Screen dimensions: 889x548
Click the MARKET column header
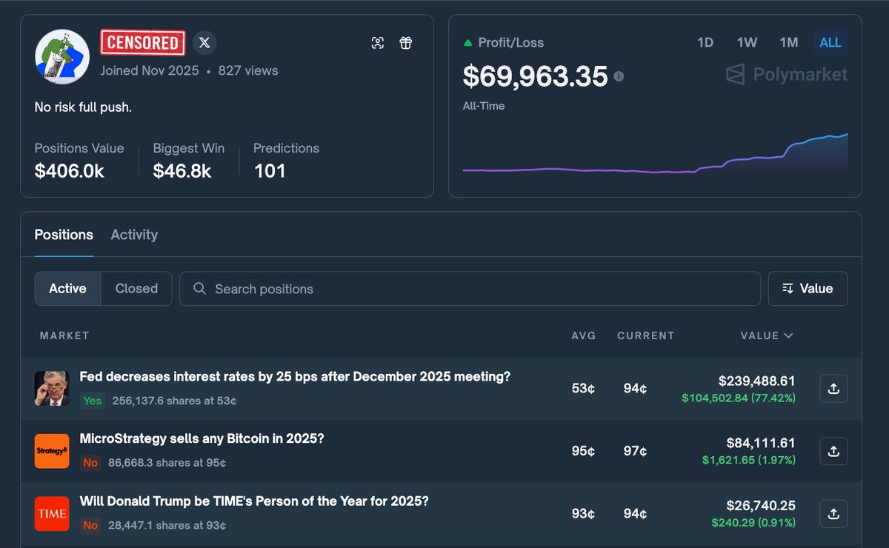[64, 335]
